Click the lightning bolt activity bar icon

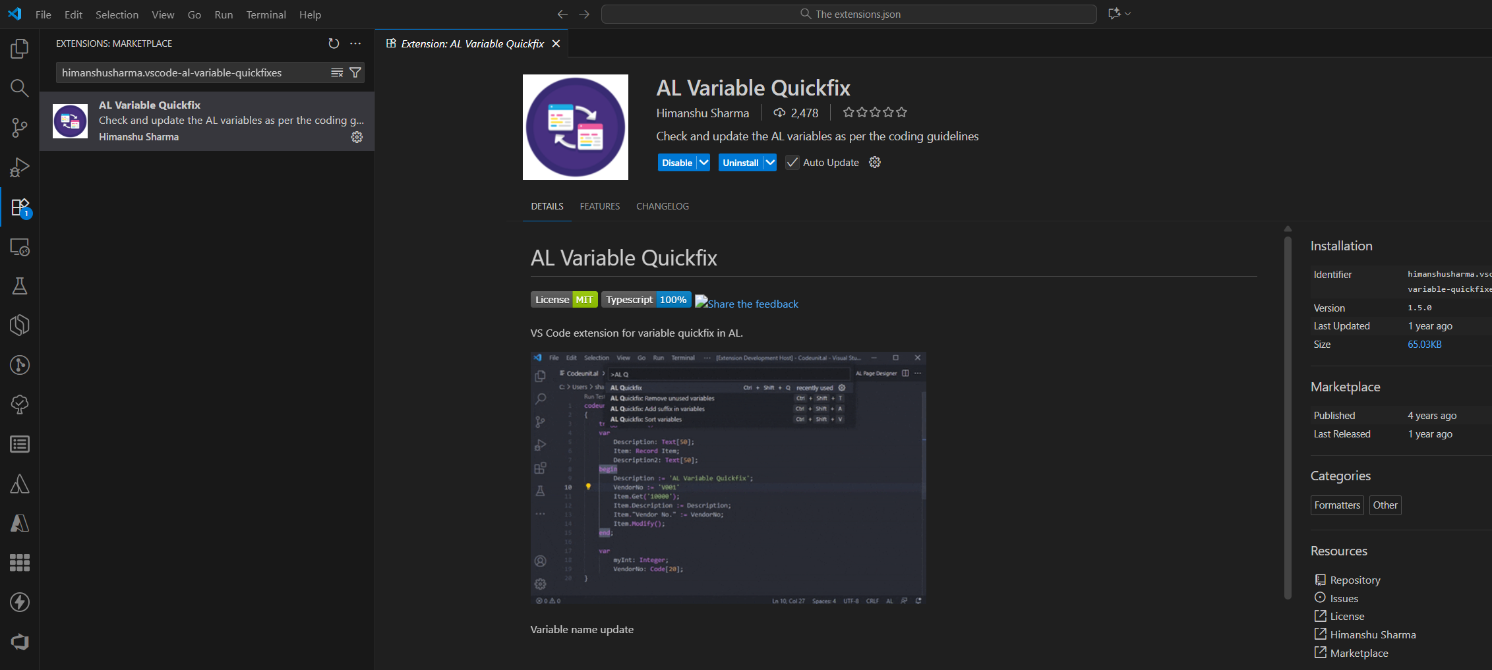[20, 602]
